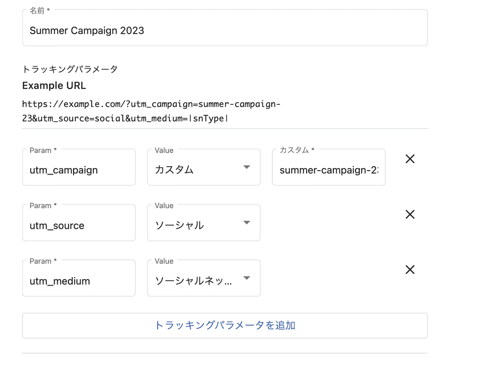488x369 pixels.
Task: Select the utm_source Param input
Action: click(79, 225)
